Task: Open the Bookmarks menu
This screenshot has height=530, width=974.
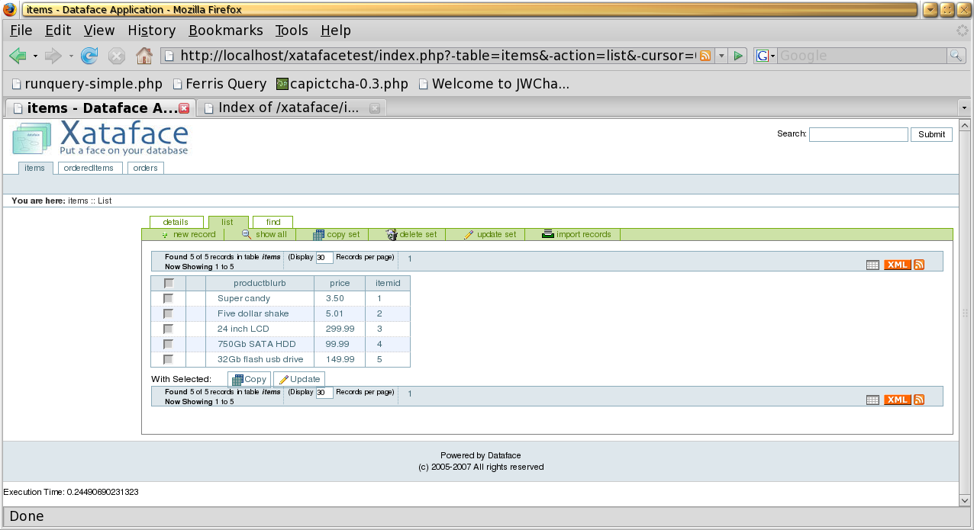Action: (226, 31)
